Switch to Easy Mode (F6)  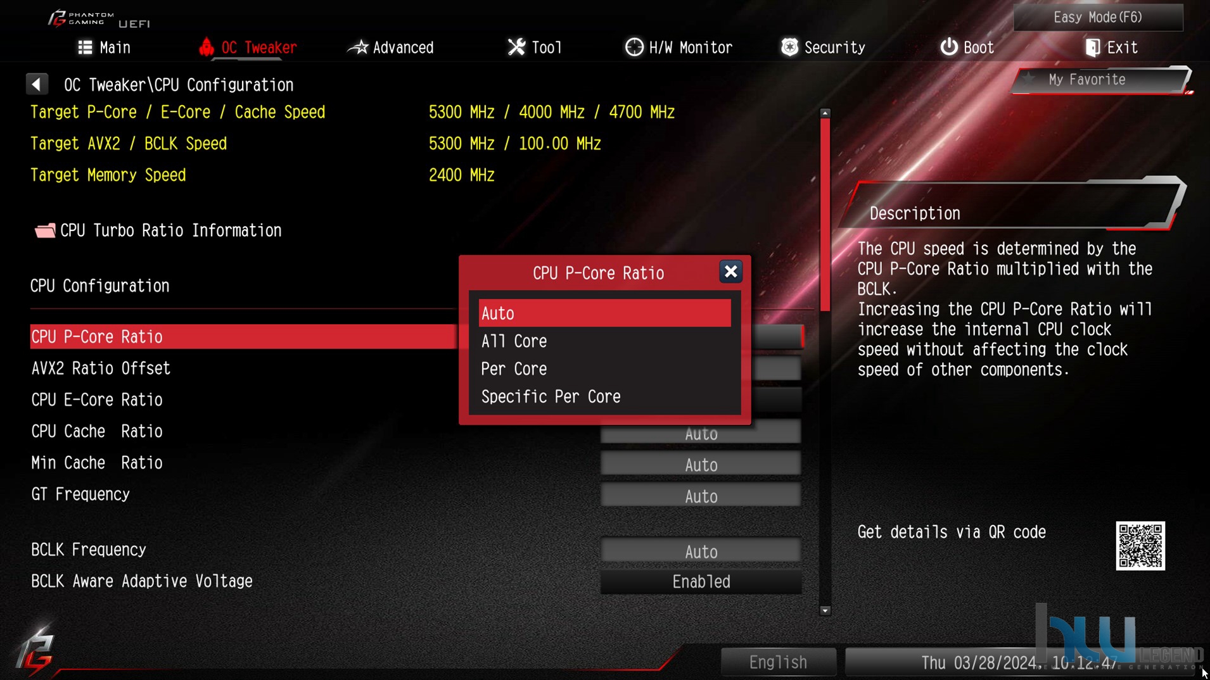1098,17
